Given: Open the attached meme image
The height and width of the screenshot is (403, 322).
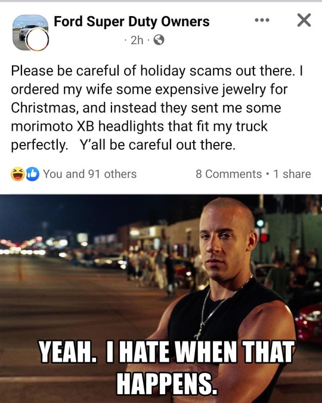Looking at the screenshot, I should click(x=161, y=299).
